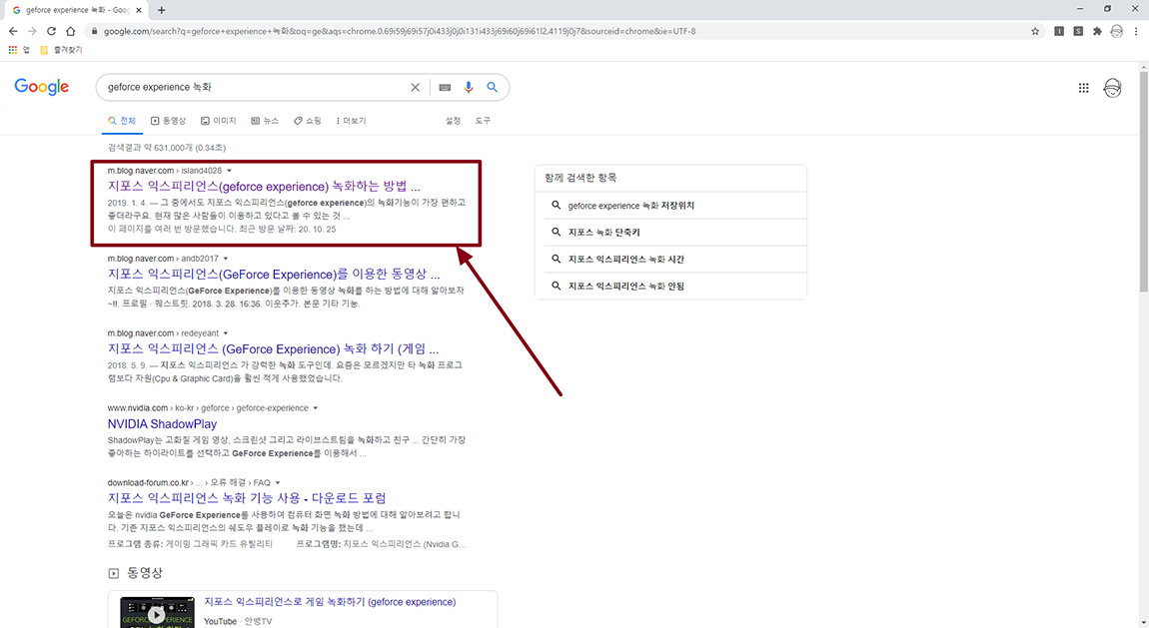Screen dimensions: 1149x628
Task: Open the 녹화하는 방법 blog result
Action: 264,187
